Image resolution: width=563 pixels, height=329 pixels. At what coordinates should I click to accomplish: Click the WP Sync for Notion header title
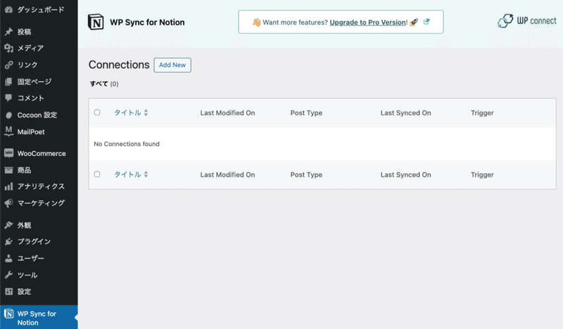click(x=147, y=22)
